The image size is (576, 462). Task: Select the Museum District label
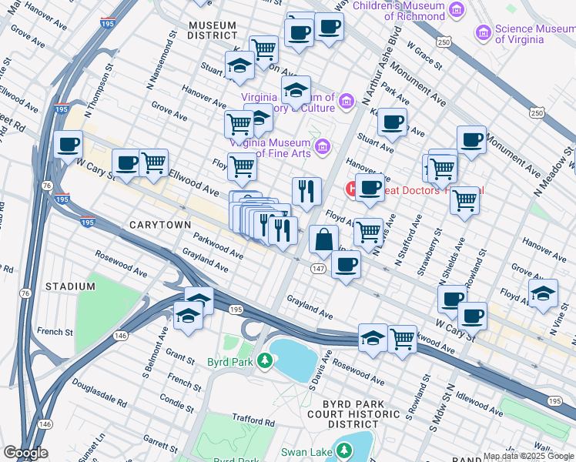tap(213, 31)
